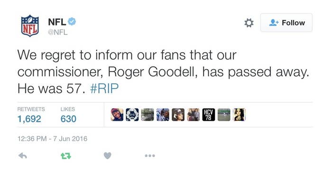This screenshot has width=332, height=171.
Task: Open the football field avatar thumbnail
Action: tap(224, 115)
